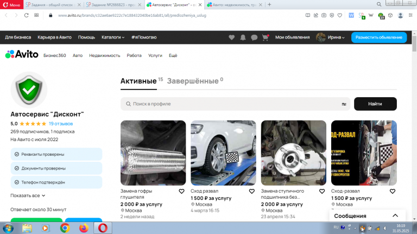Select the address bar URL
Image resolution: width=417 pixels, height=234 pixels.
[132, 15]
